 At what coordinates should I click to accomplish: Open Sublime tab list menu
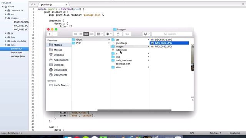(243, 4)
